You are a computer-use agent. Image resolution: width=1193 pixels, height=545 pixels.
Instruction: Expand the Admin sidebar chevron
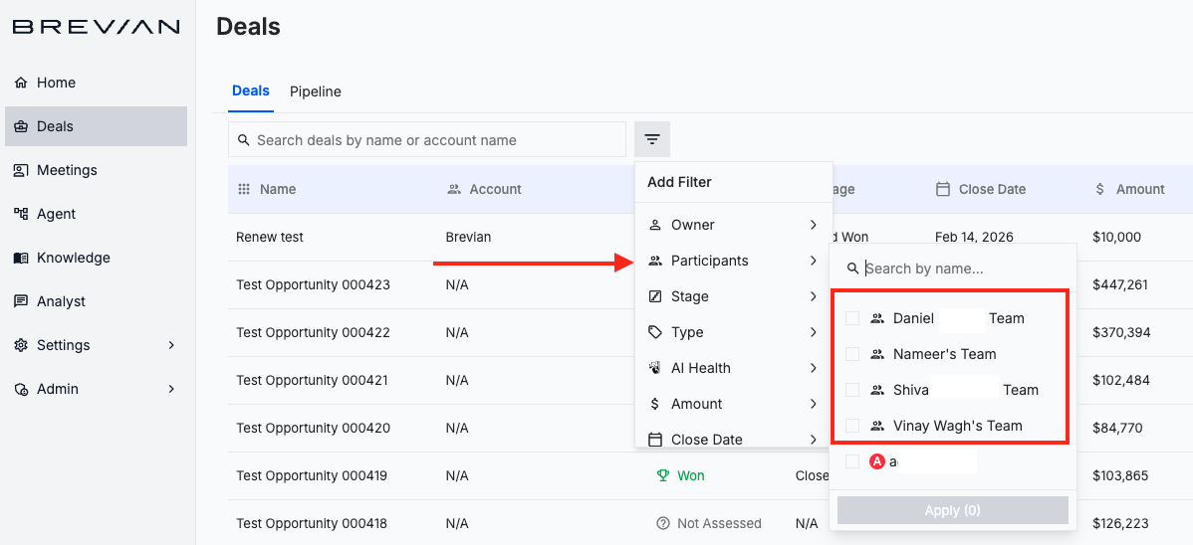[171, 389]
